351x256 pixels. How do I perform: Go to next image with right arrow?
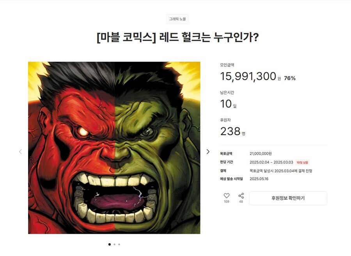coord(208,152)
